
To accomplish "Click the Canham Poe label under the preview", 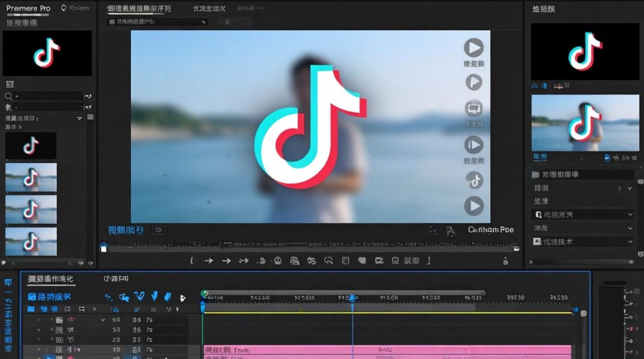I will [x=491, y=230].
